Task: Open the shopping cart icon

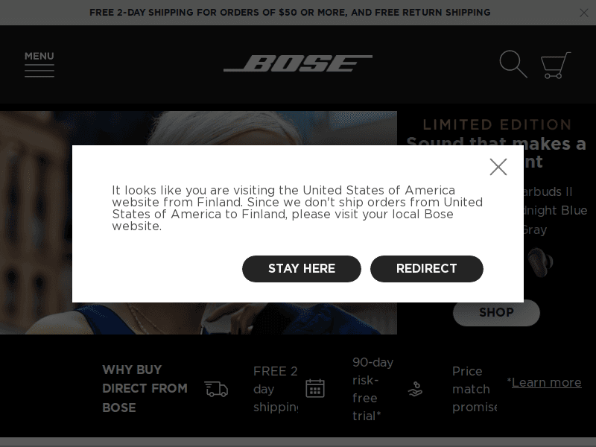Action: [x=554, y=65]
